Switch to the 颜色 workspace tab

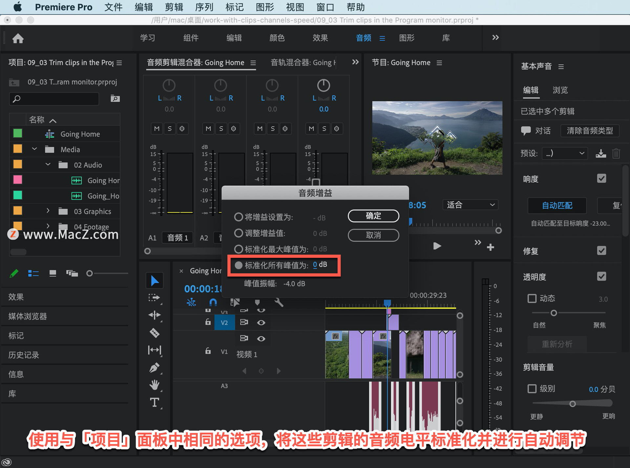(277, 38)
